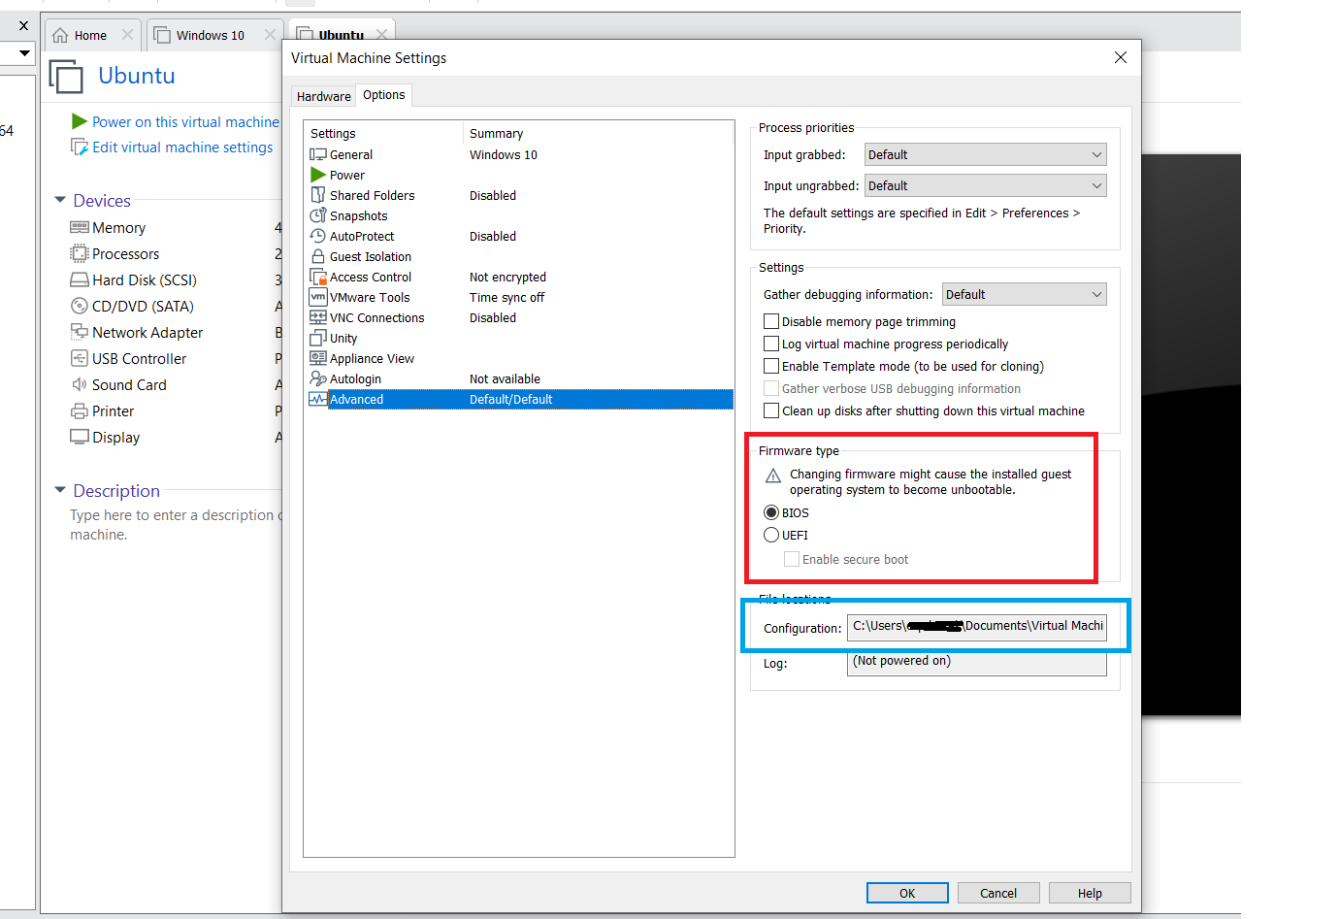
Task: Click the Home tab house icon
Action: point(60,35)
